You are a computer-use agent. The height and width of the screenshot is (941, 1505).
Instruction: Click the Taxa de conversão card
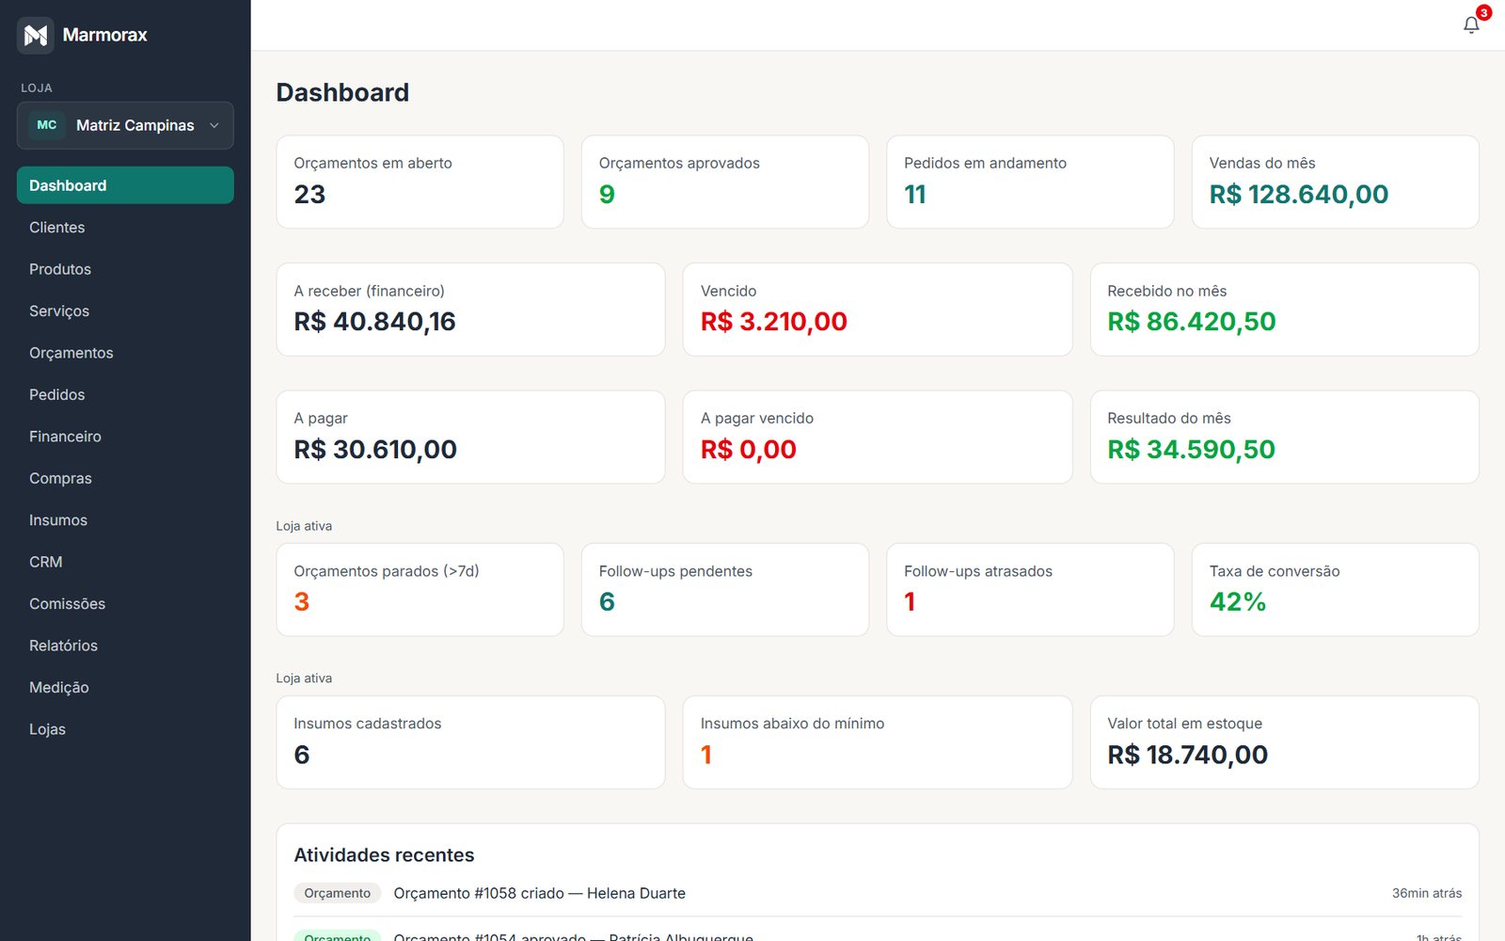point(1336,589)
